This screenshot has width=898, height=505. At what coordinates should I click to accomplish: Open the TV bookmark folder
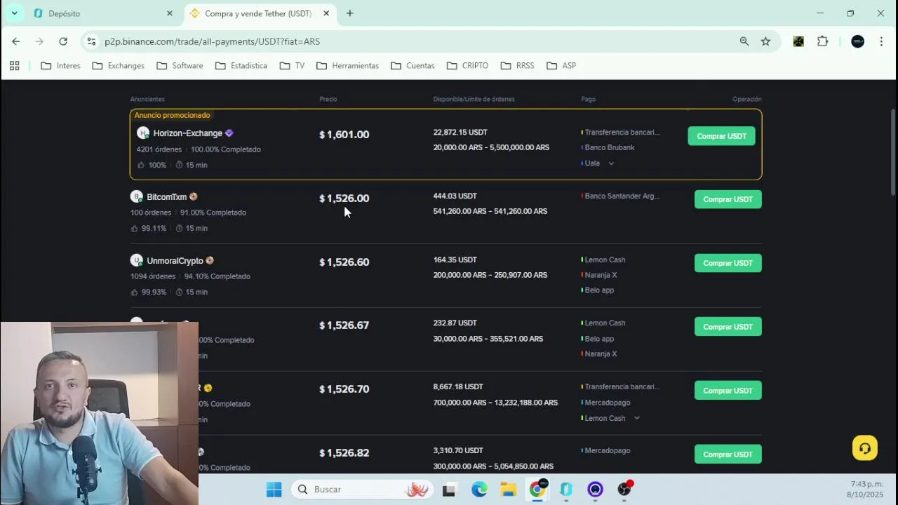pos(292,65)
